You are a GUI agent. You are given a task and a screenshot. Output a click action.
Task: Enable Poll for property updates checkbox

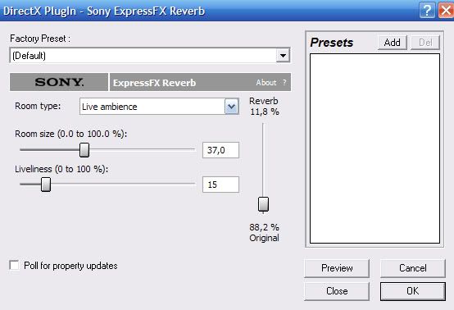14,265
